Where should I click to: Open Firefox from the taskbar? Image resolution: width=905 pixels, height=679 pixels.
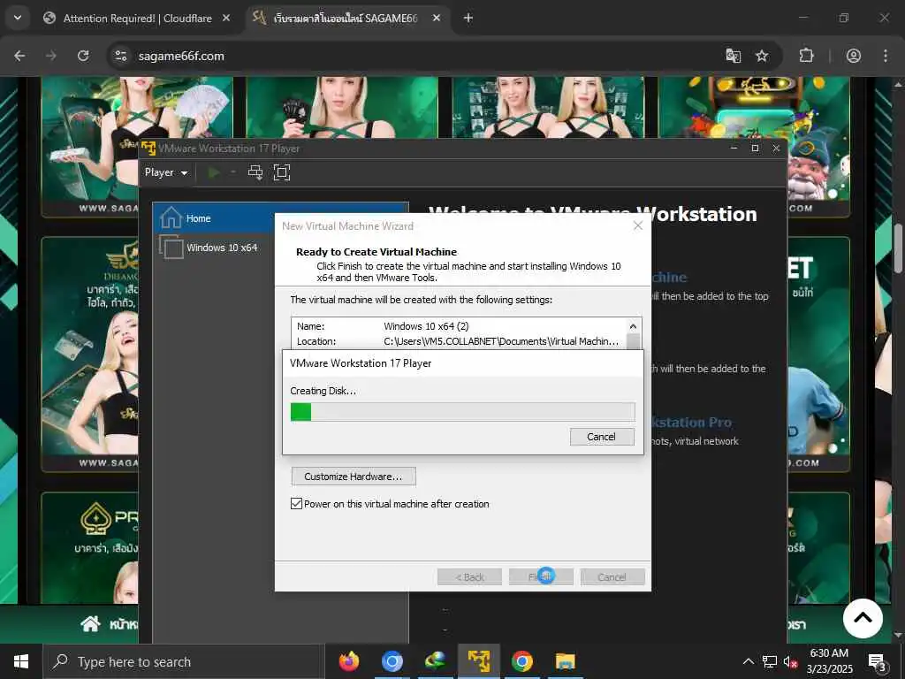tap(348, 661)
